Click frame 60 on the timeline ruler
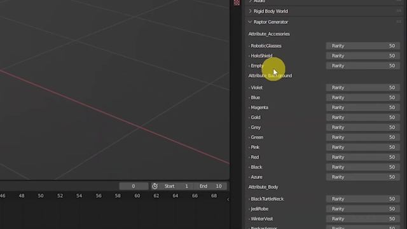 pyautogui.click(x=137, y=196)
